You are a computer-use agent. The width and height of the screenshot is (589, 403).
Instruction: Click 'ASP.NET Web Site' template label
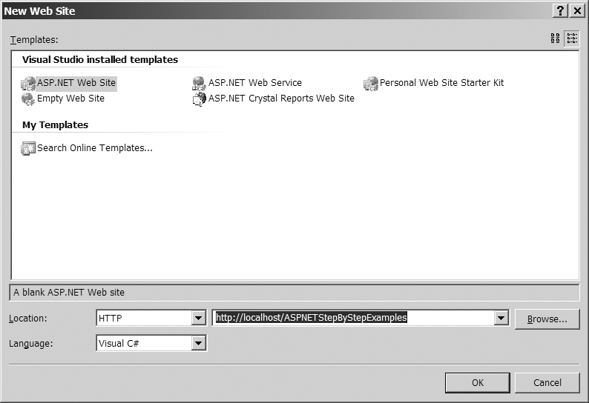(x=76, y=83)
